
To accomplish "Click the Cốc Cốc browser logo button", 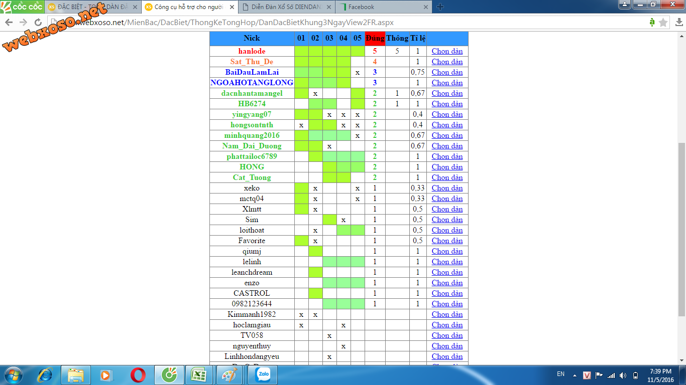I will 22,7.
